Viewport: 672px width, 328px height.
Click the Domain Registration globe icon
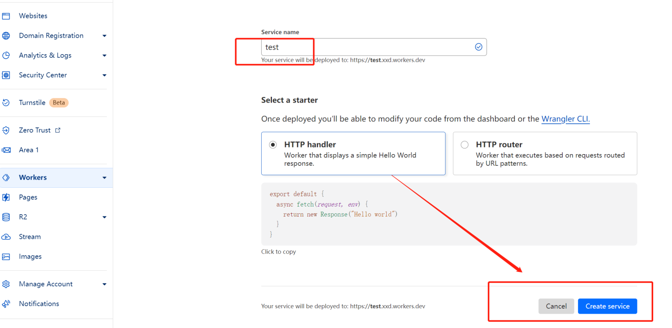pyautogui.click(x=6, y=36)
